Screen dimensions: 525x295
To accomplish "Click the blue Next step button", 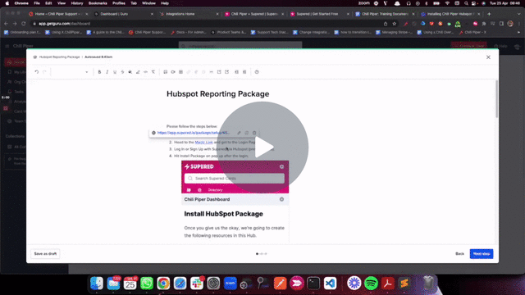I will click(482, 254).
